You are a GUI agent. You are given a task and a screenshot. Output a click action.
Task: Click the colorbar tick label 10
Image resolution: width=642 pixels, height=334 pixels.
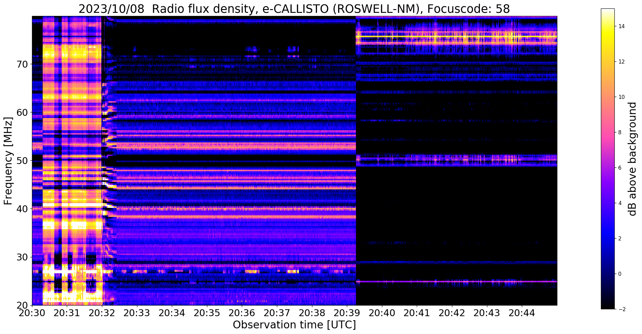621,97
